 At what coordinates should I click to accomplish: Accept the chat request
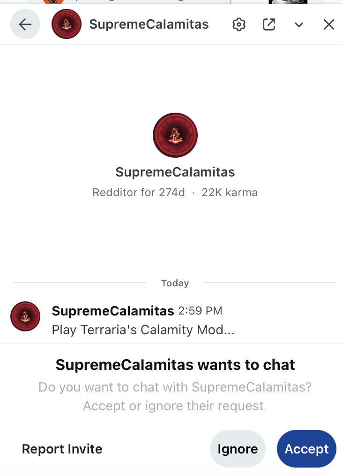coord(306,449)
